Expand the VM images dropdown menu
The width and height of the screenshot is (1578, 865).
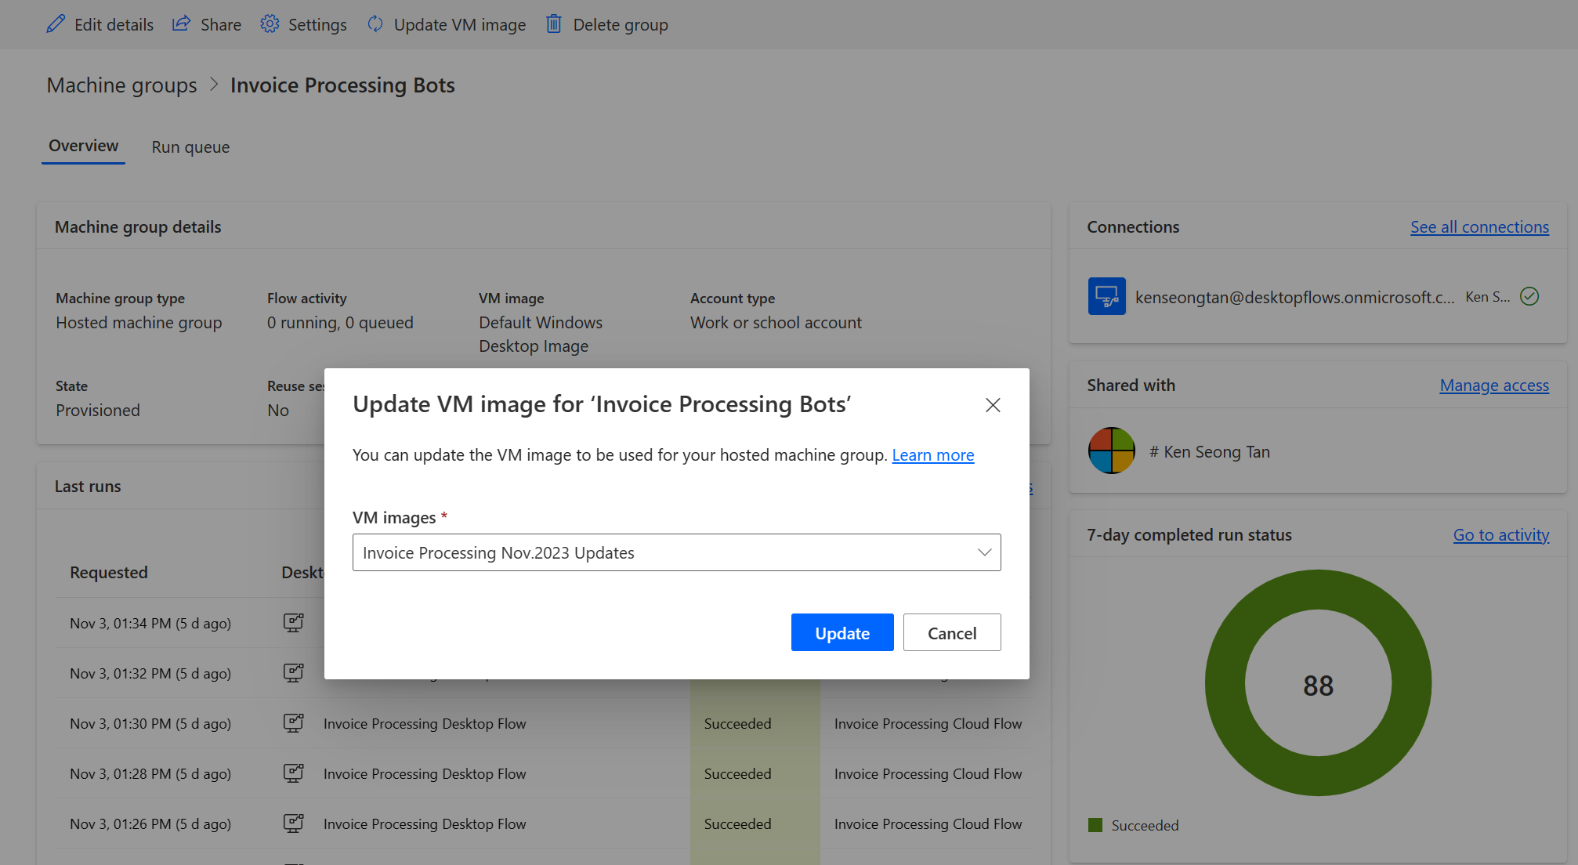(981, 552)
